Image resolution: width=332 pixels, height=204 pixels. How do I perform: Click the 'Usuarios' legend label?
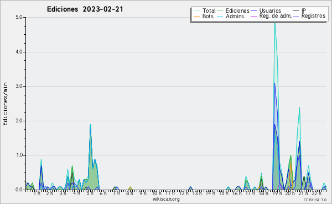tap(270, 10)
